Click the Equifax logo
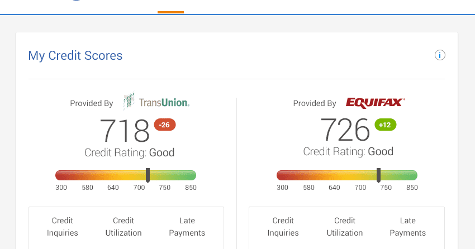Screen dimensions: 475x249 [x=376, y=103]
